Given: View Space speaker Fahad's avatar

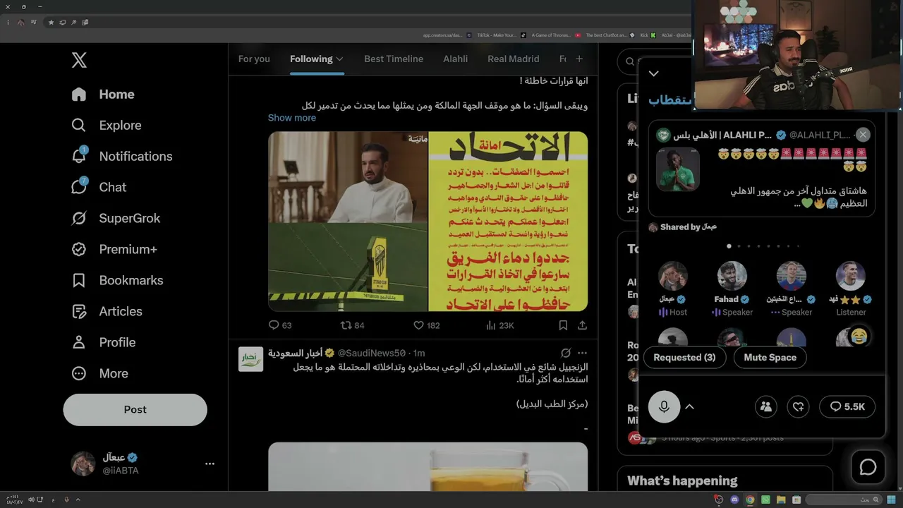Looking at the screenshot, I should coord(732,276).
